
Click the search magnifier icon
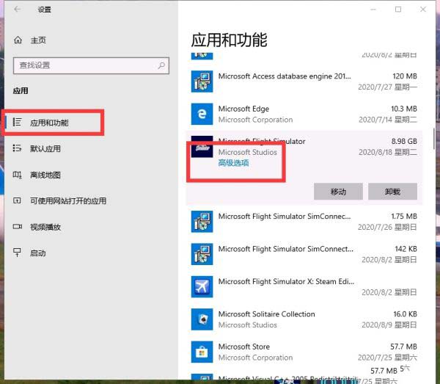coord(161,66)
